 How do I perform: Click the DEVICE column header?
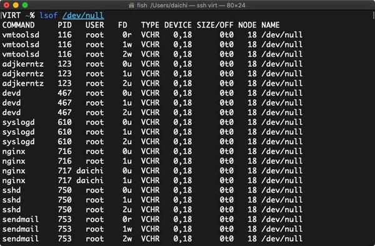pyautogui.click(x=178, y=25)
